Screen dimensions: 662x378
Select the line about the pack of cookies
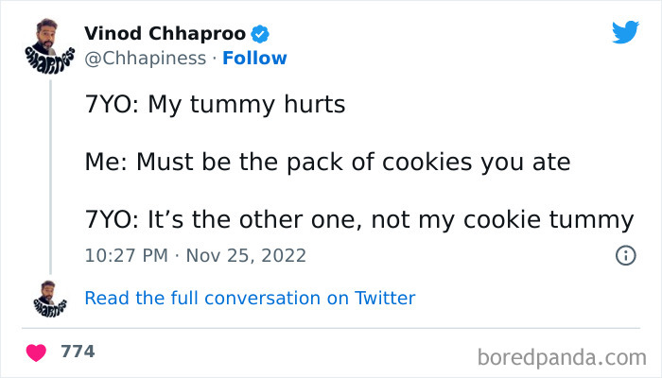[x=327, y=162]
